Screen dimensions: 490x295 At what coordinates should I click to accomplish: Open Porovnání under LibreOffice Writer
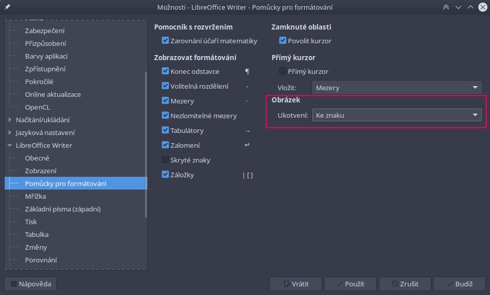point(41,260)
